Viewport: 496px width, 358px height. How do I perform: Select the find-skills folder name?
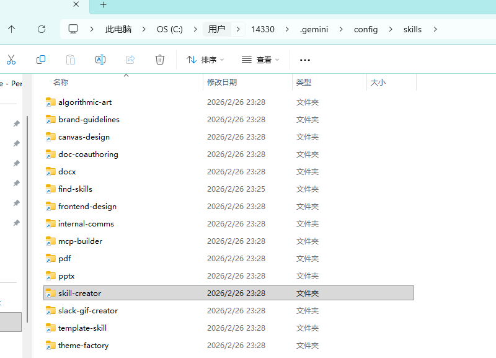[75, 189]
